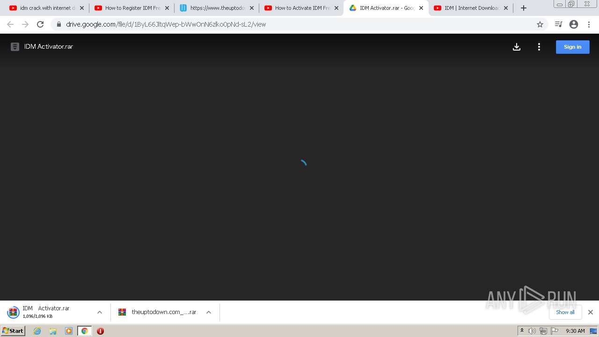Click the archive file icon beside IDM Activator.rar
The height and width of the screenshot is (337, 599).
(x=15, y=47)
